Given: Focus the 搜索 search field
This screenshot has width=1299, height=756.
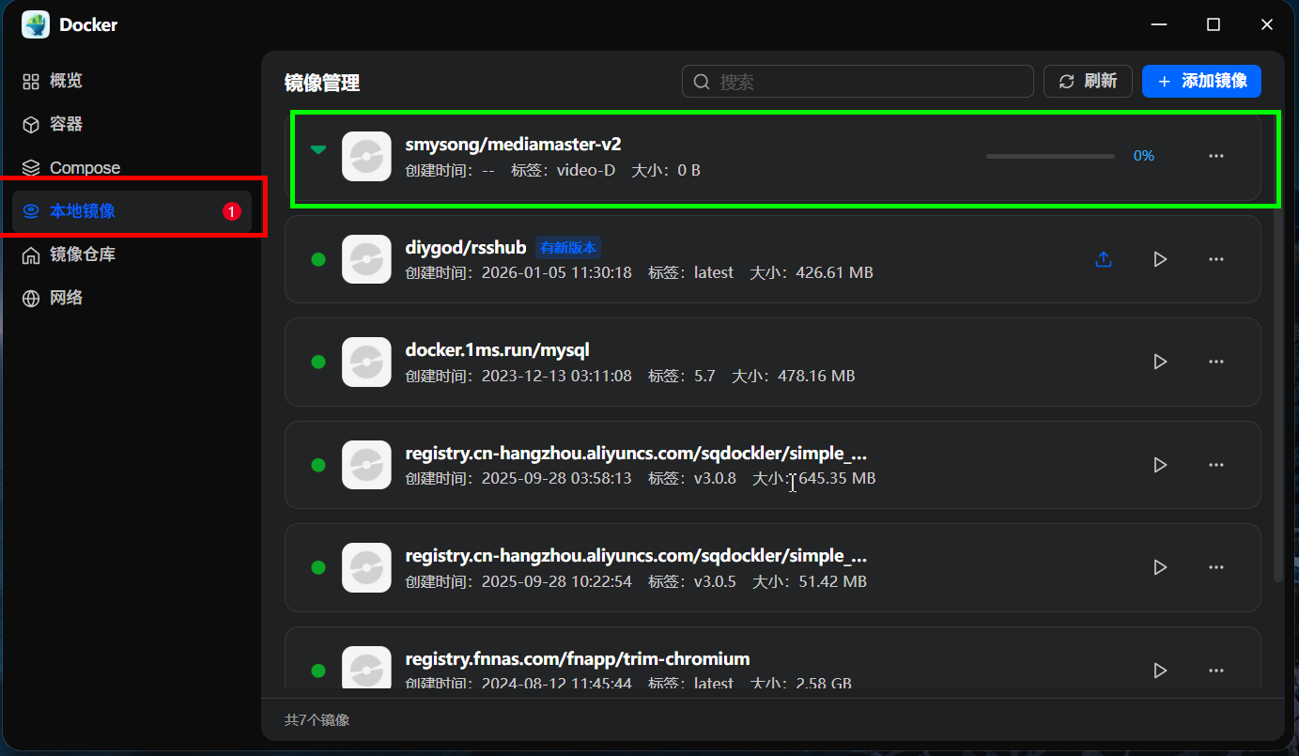Looking at the screenshot, I should pos(858,82).
